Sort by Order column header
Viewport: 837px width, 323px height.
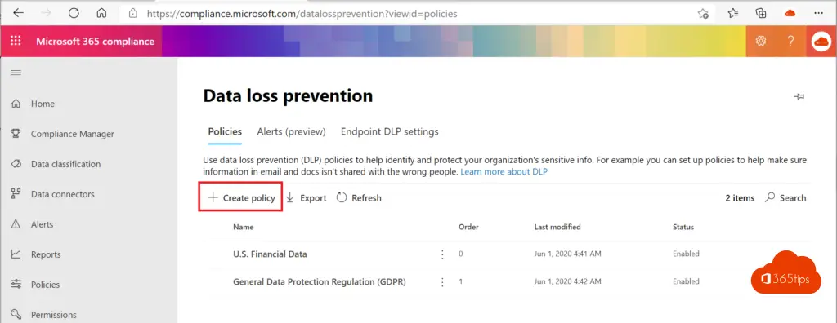point(468,227)
